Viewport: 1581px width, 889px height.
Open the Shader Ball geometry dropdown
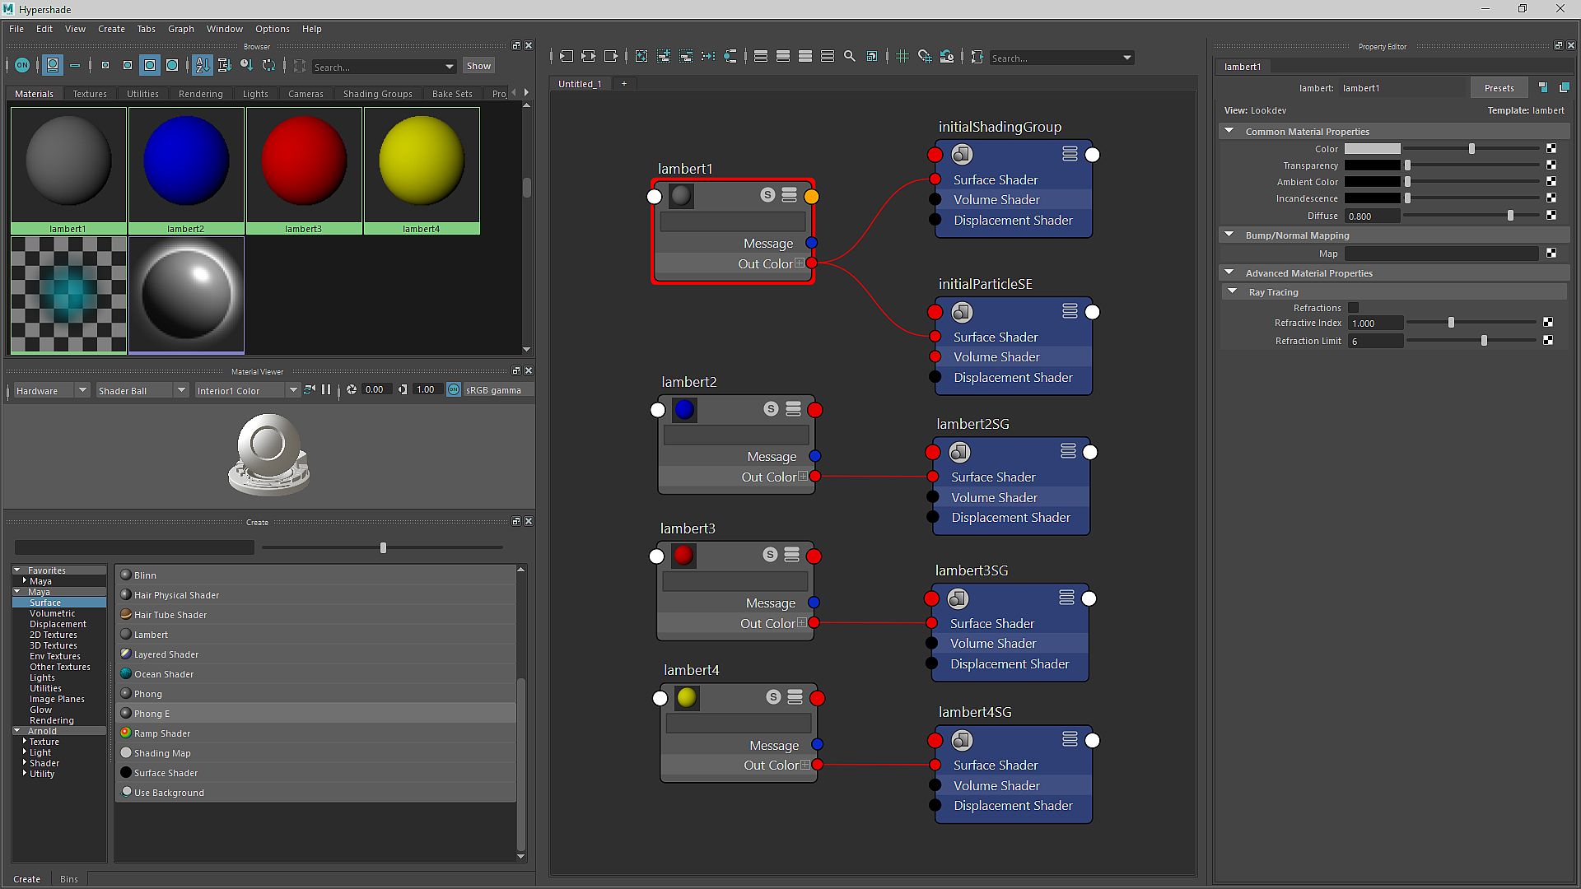tap(142, 390)
